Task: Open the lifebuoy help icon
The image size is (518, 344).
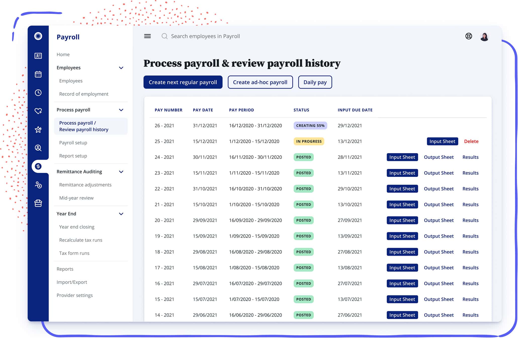Action: (x=468, y=36)
